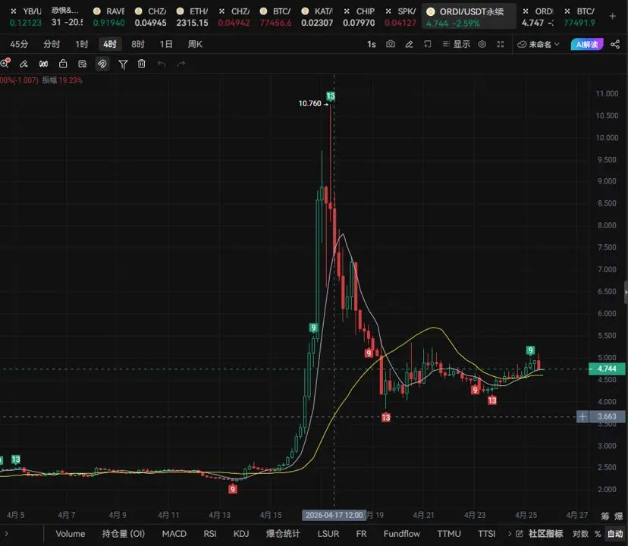Toggle the RSI indicator
Viewport: 628px width, 546px height.
pyautogui.click(x=210, y=534)
